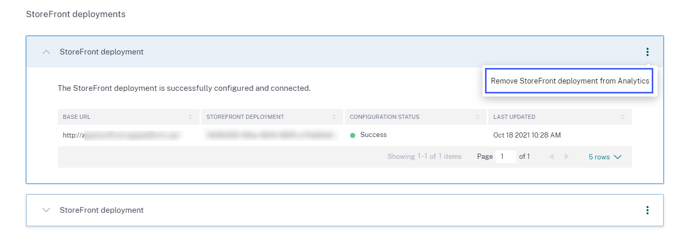Select the Oct 18 2021 10:28 AM cell
This screenshot has width=696, height=232.
pyautogui.click(x=527, y=135)
